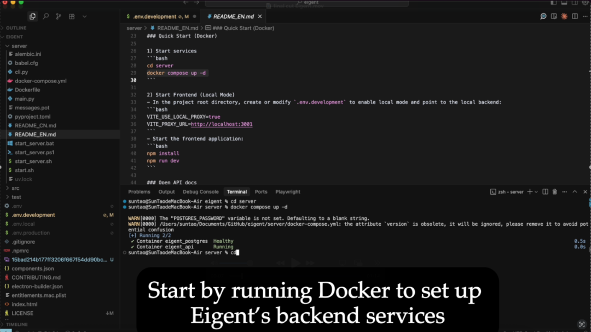591x332 pixels.
Task: Open main.py file
Action: (x=25, y=99)
